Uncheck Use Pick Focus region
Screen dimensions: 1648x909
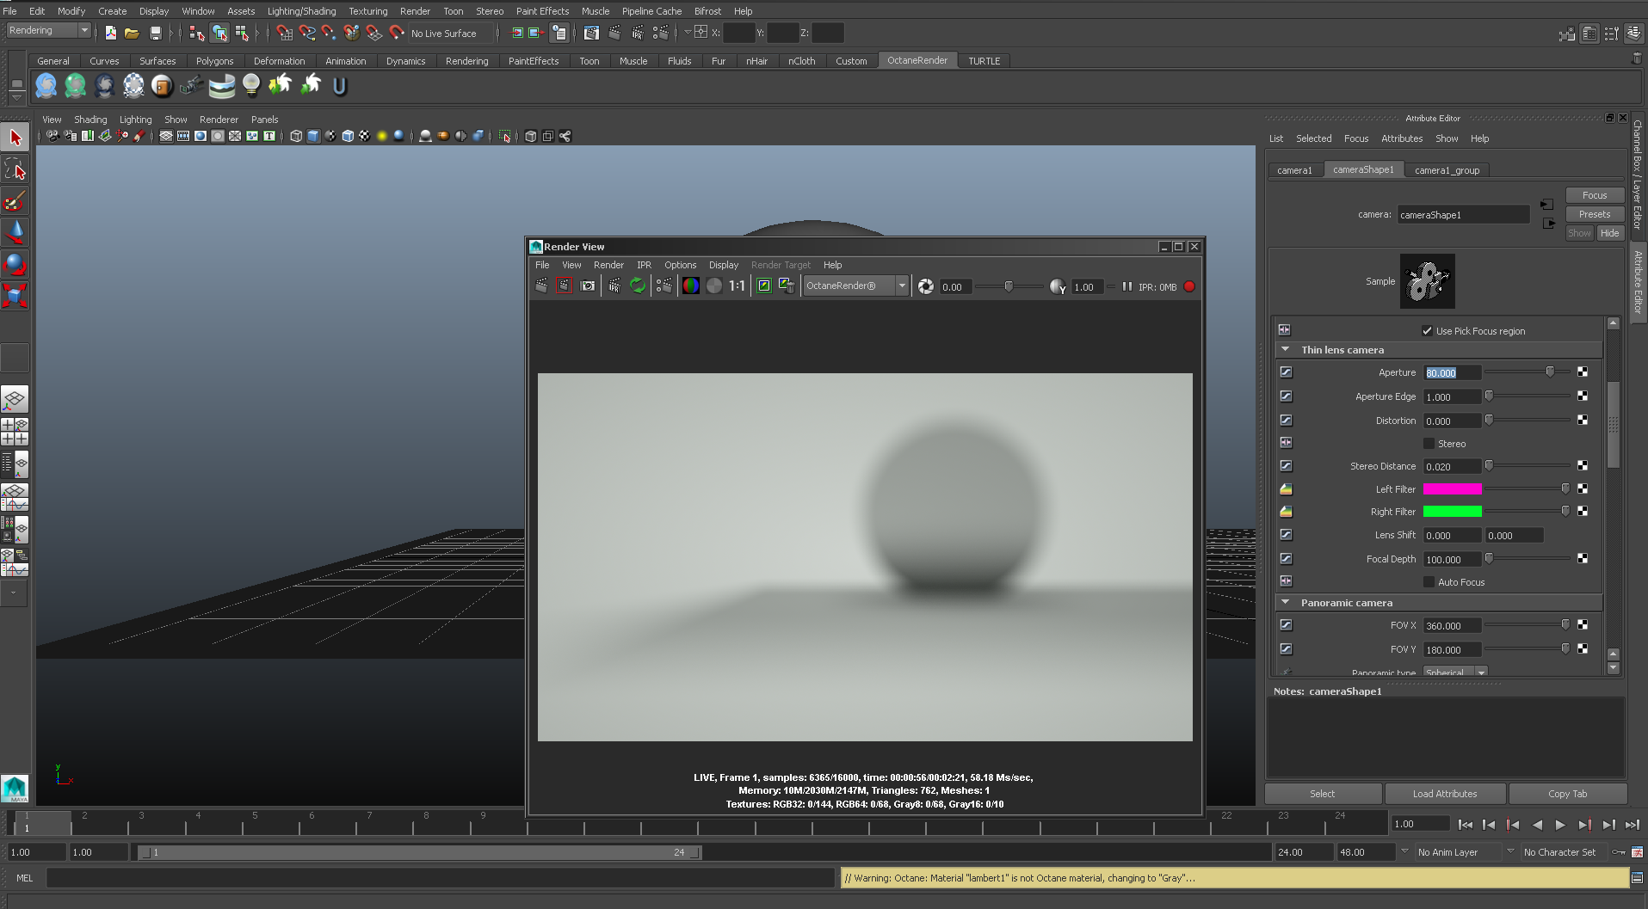[x=1427, y=331]
